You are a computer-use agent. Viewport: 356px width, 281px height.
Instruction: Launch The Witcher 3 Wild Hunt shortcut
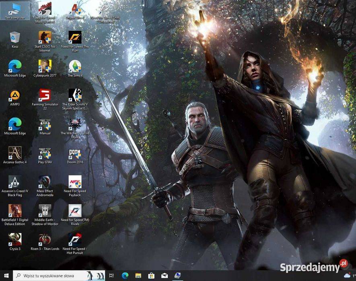coord(75,124)
